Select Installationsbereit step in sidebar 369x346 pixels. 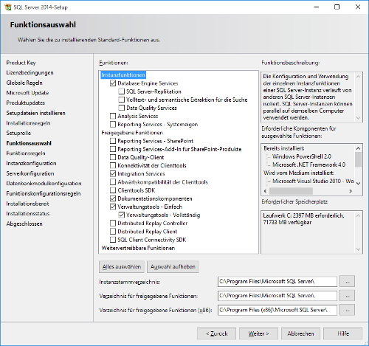pyautogui.click(x=27, y=204)
